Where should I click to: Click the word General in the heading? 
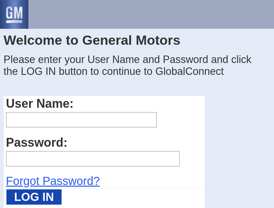107,40
